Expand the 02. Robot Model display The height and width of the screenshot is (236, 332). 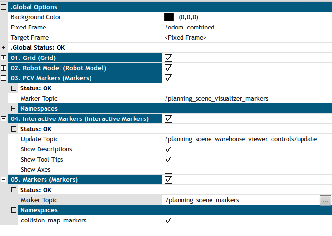tap(4, 68)
